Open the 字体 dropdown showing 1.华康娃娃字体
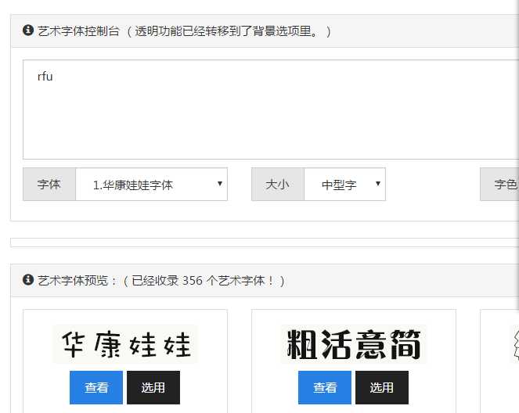Viewport: 519px width, 413px height. tap(152, 184)
